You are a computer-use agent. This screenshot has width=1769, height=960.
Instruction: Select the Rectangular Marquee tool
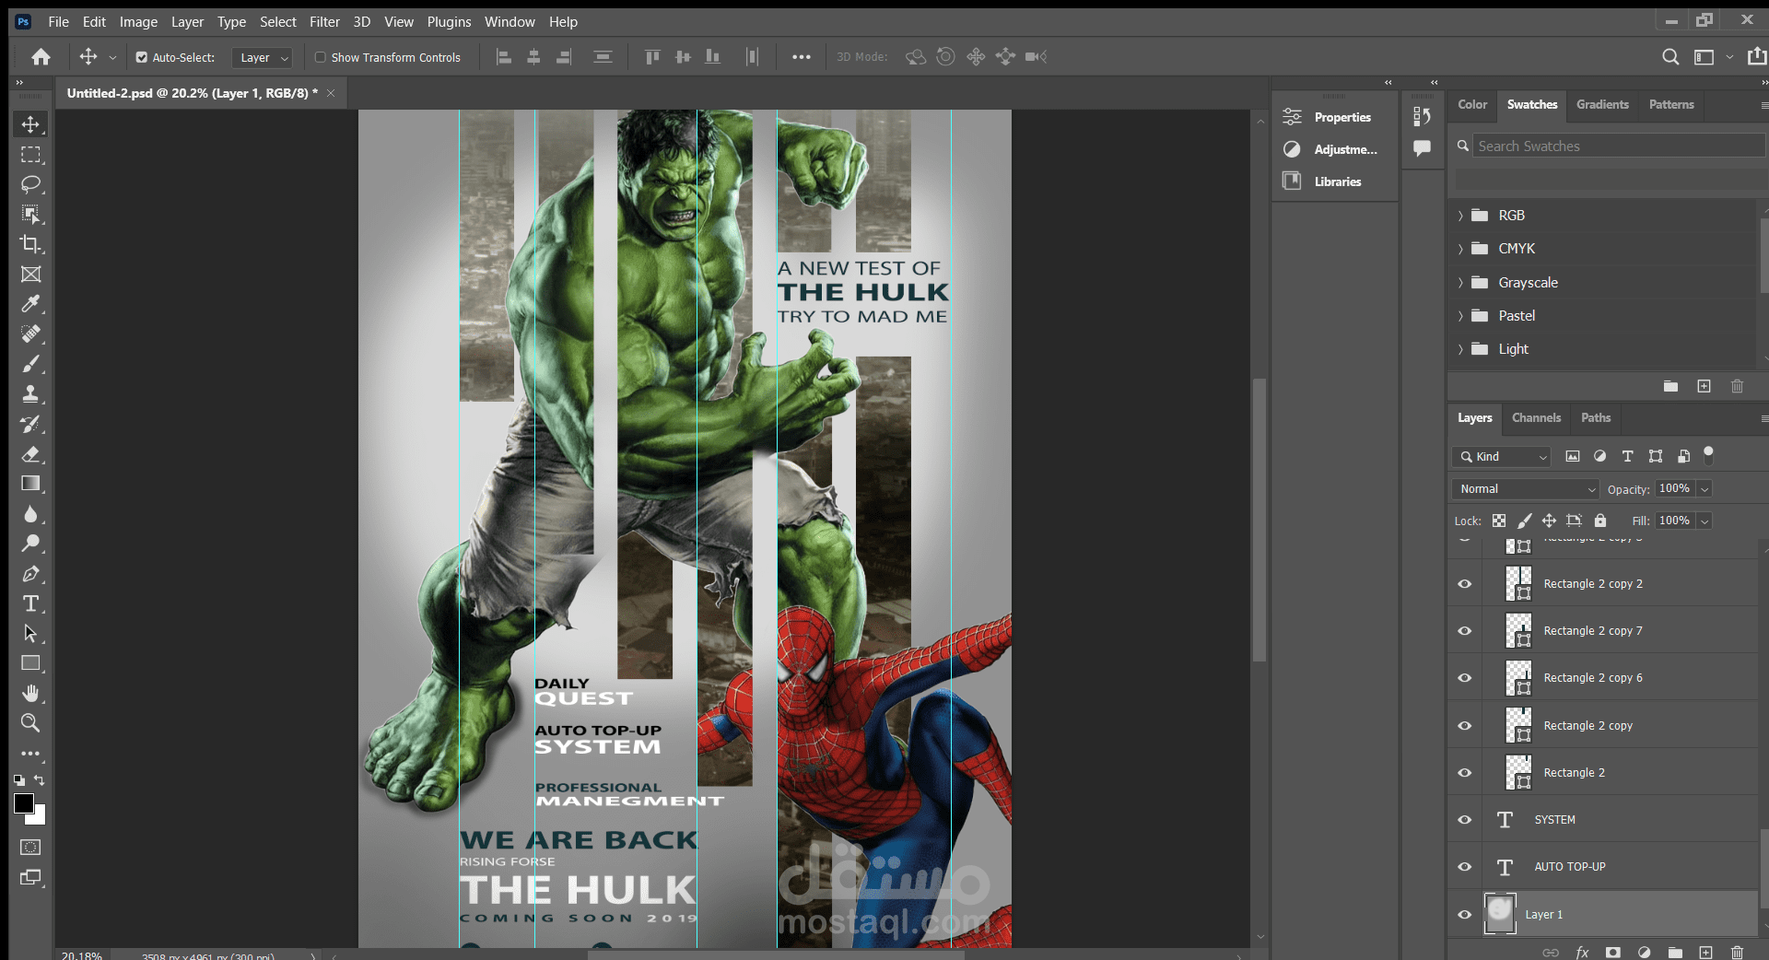click(30, 155)
